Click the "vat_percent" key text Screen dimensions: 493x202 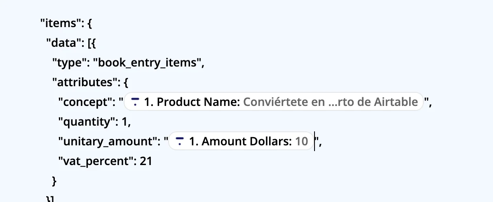click(x=94, y=161)
